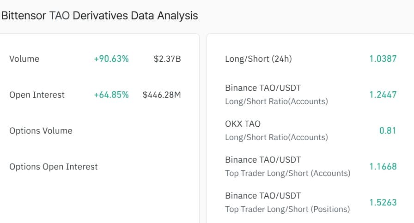The height and width of the screenshot is (223, 414).
Task: Select the Volume row label
Action: 24,59
